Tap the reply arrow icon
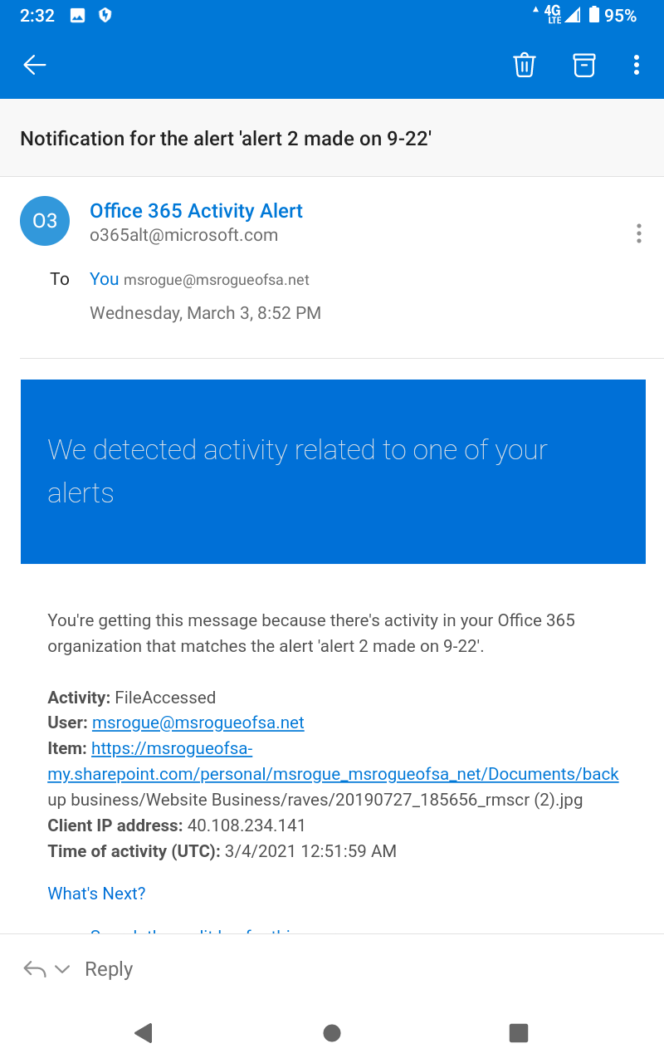The width and height of the screenshot is (664, 1063). point(35,969)
